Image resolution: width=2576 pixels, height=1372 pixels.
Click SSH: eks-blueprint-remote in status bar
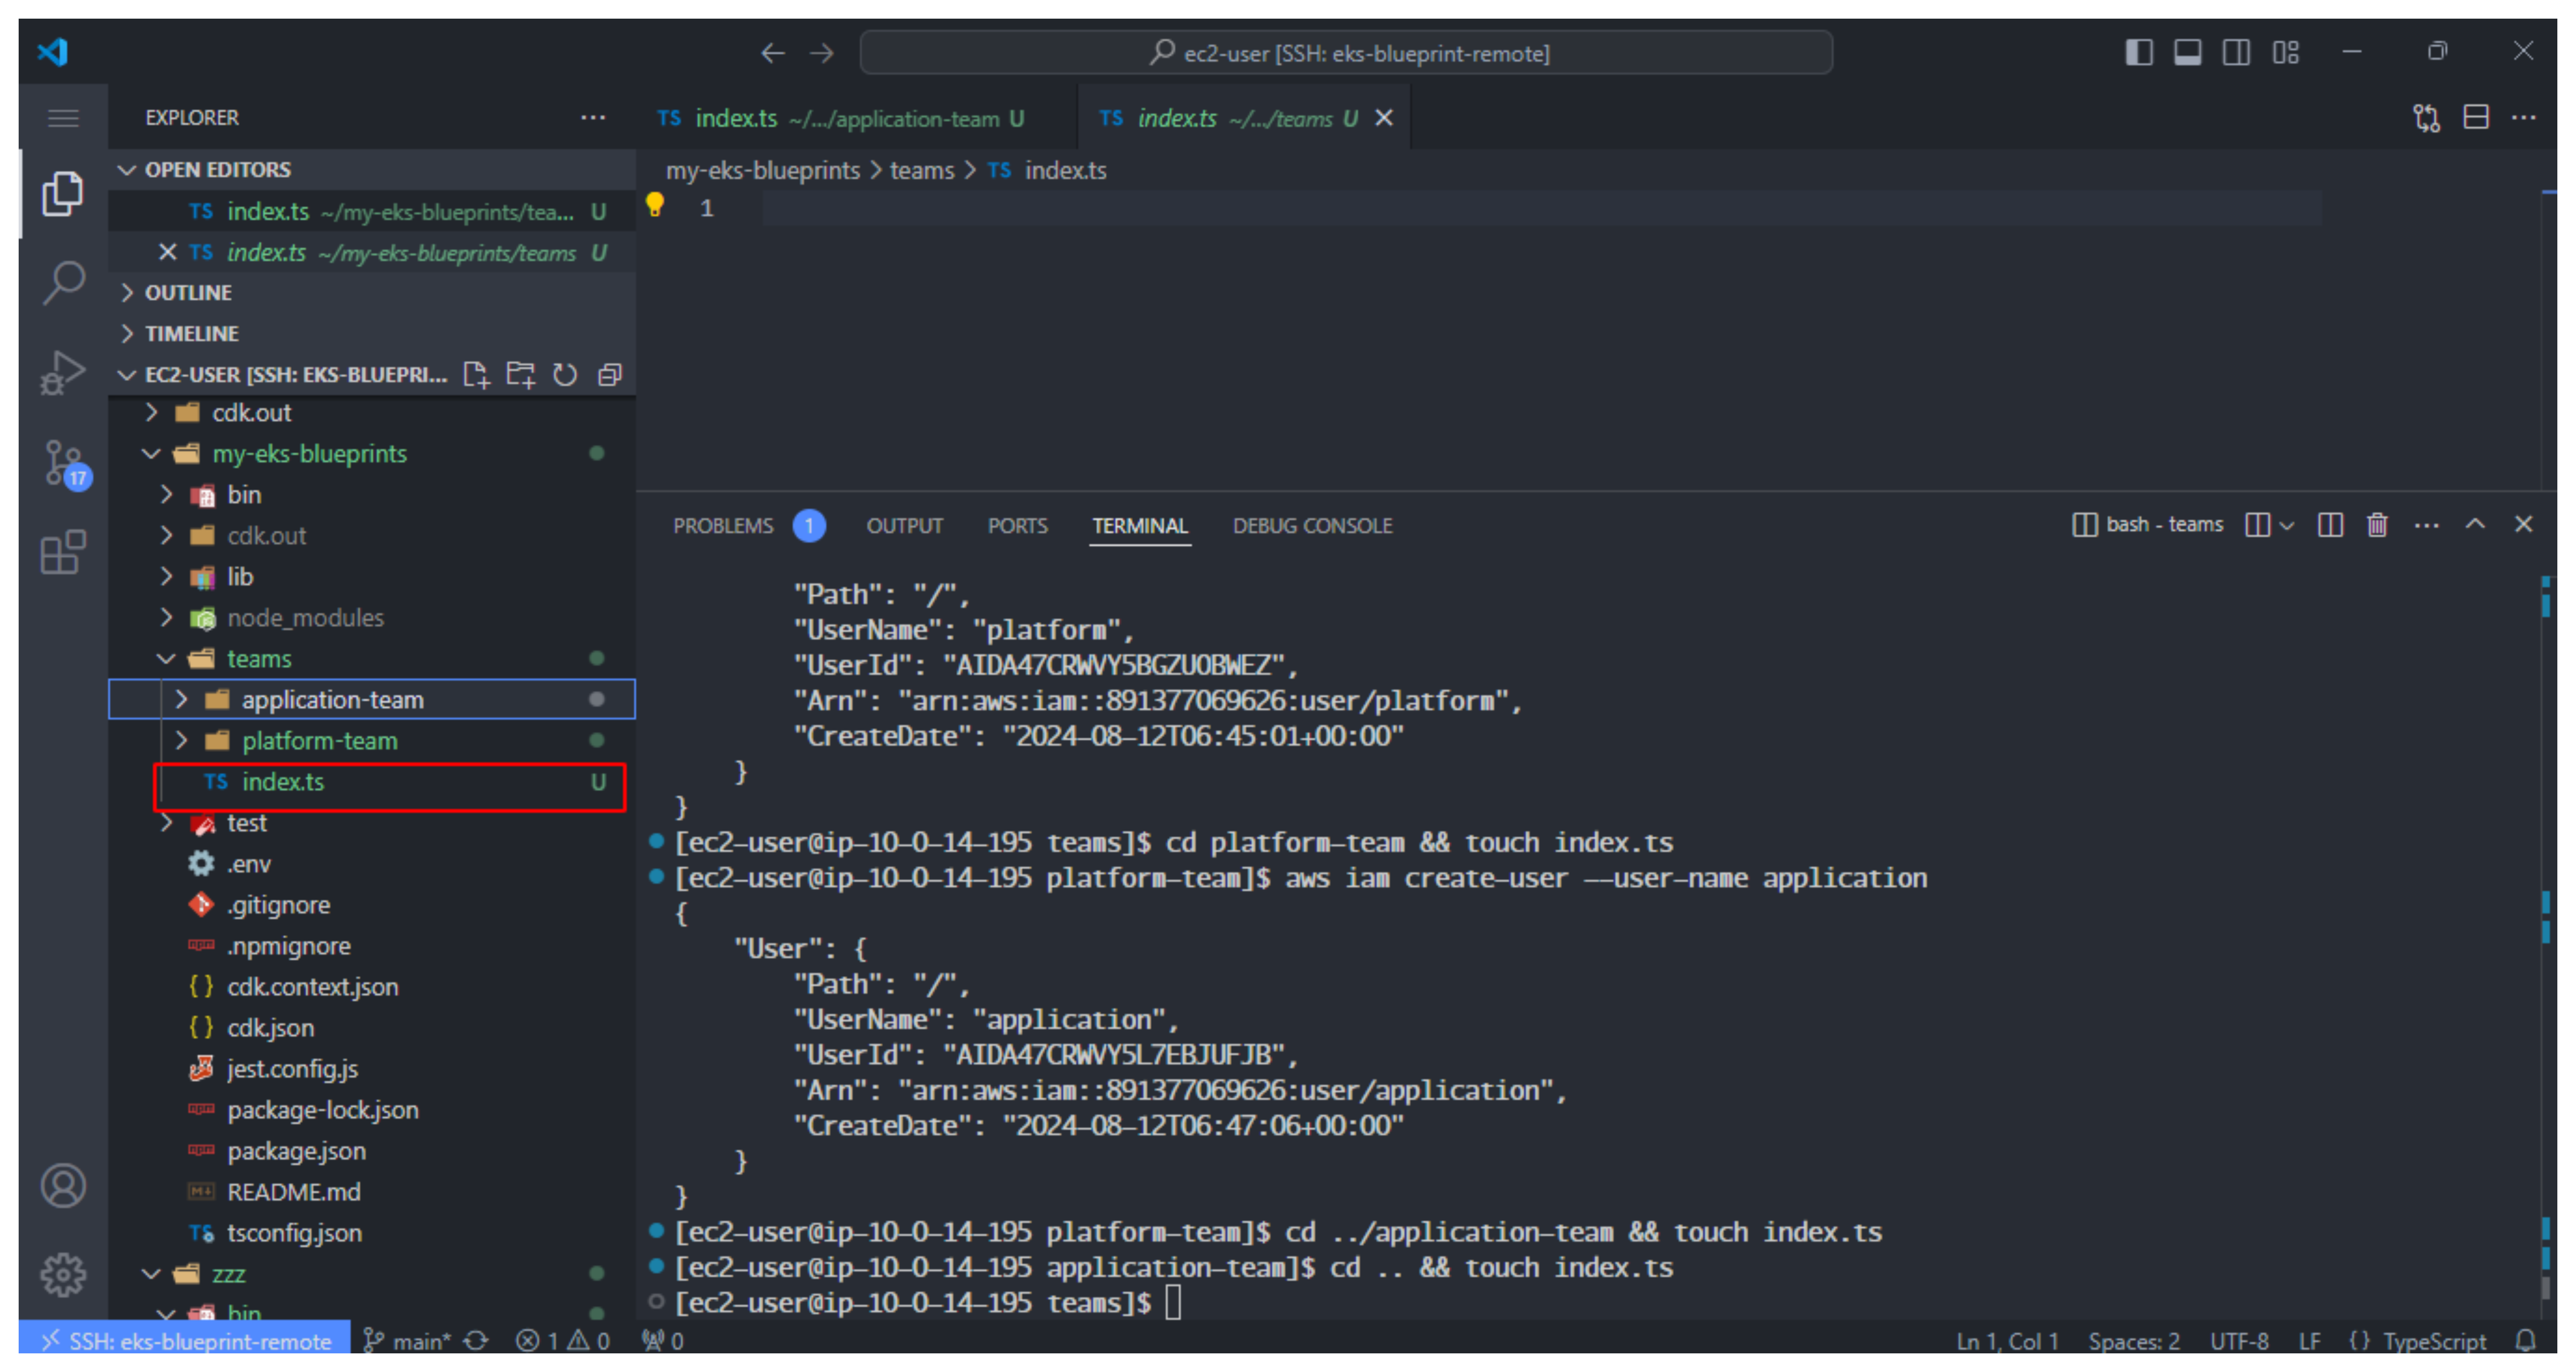click(x=185, y=1341)
